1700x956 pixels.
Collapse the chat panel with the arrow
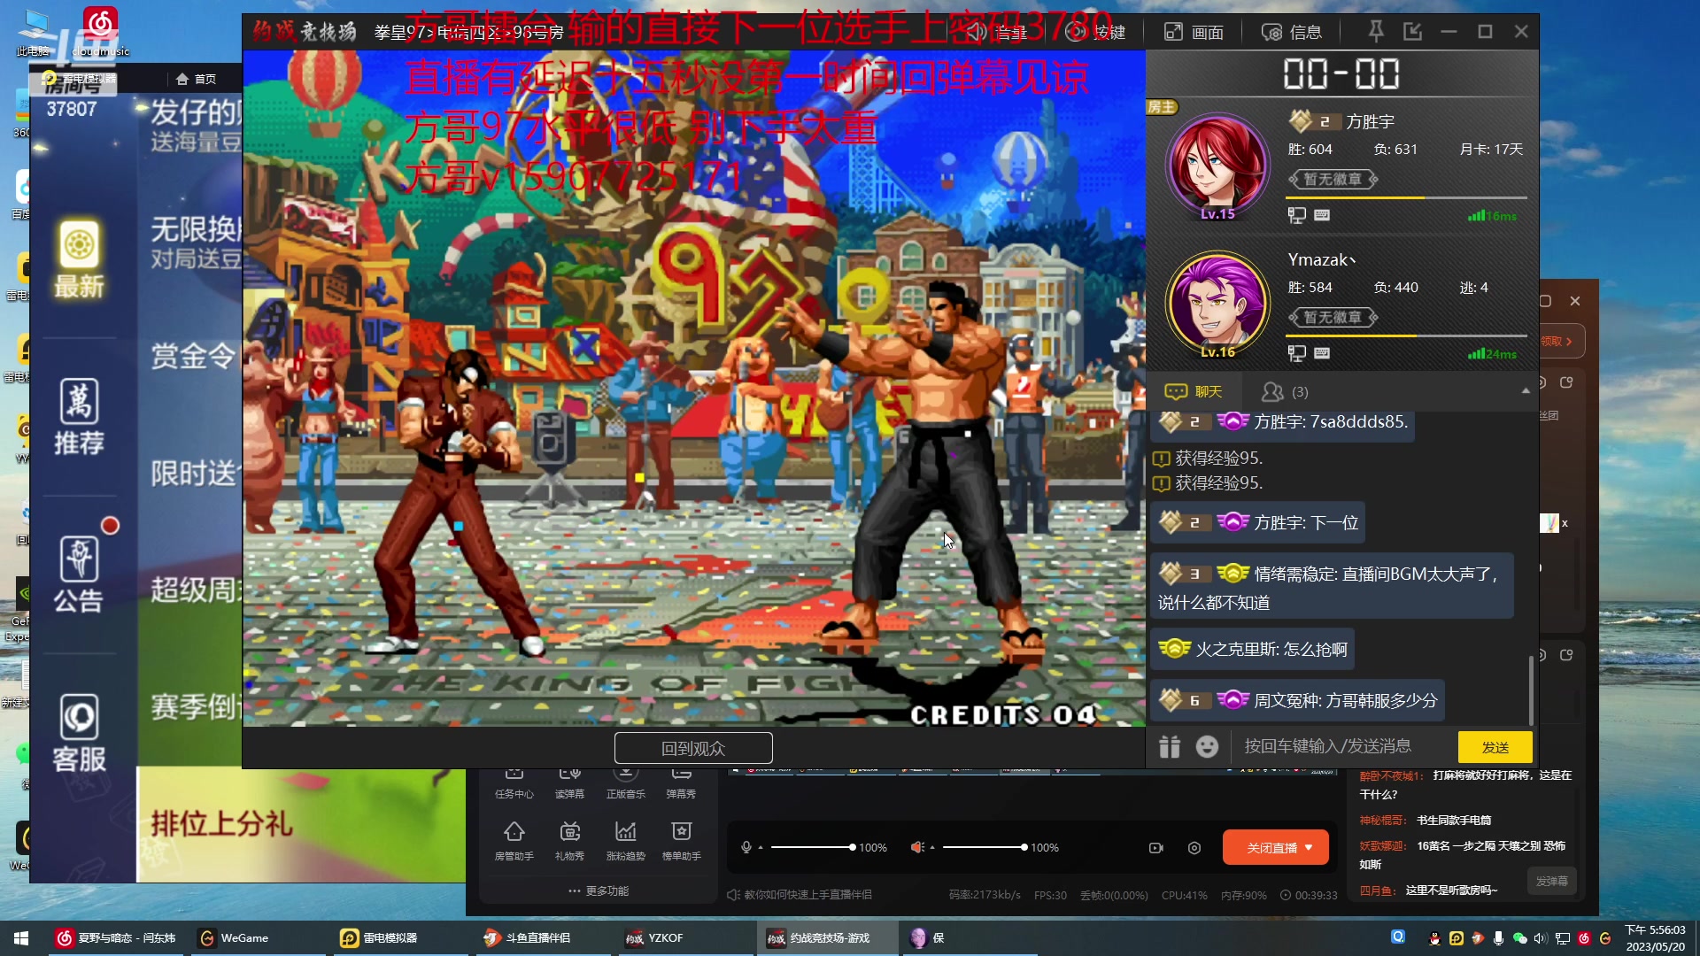(x=1526, y=390)
